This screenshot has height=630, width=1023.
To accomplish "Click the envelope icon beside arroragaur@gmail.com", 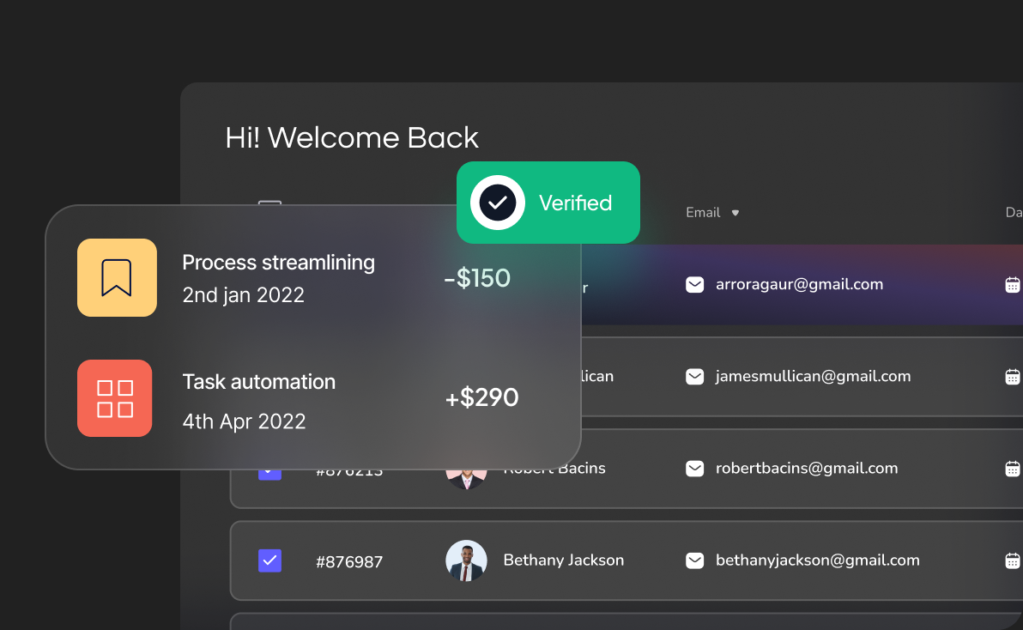I will [694, 284].
